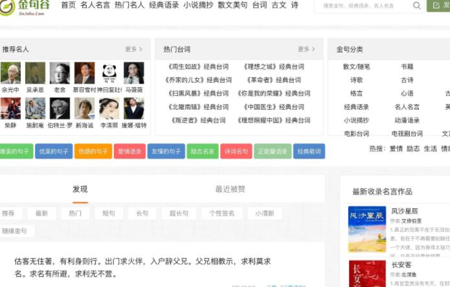Open the 经典语录 menu item
The image size is (450, 287).
tap(164, 5)
